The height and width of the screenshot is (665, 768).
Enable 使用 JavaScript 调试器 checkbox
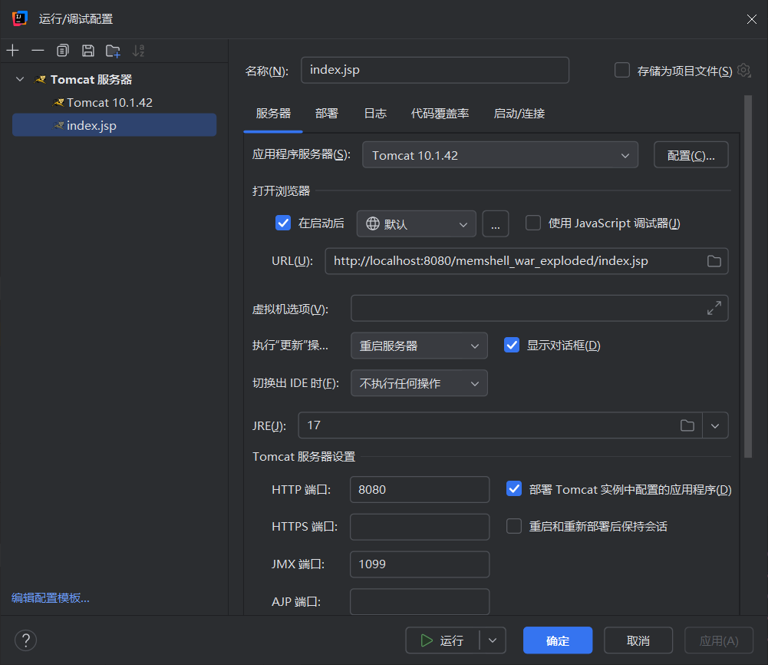click(x=533, y=223)
